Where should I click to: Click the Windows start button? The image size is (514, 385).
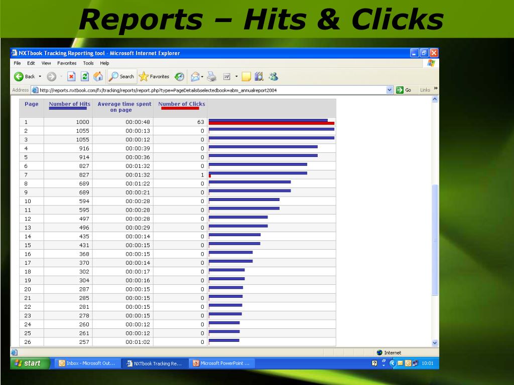click(30, 363)
